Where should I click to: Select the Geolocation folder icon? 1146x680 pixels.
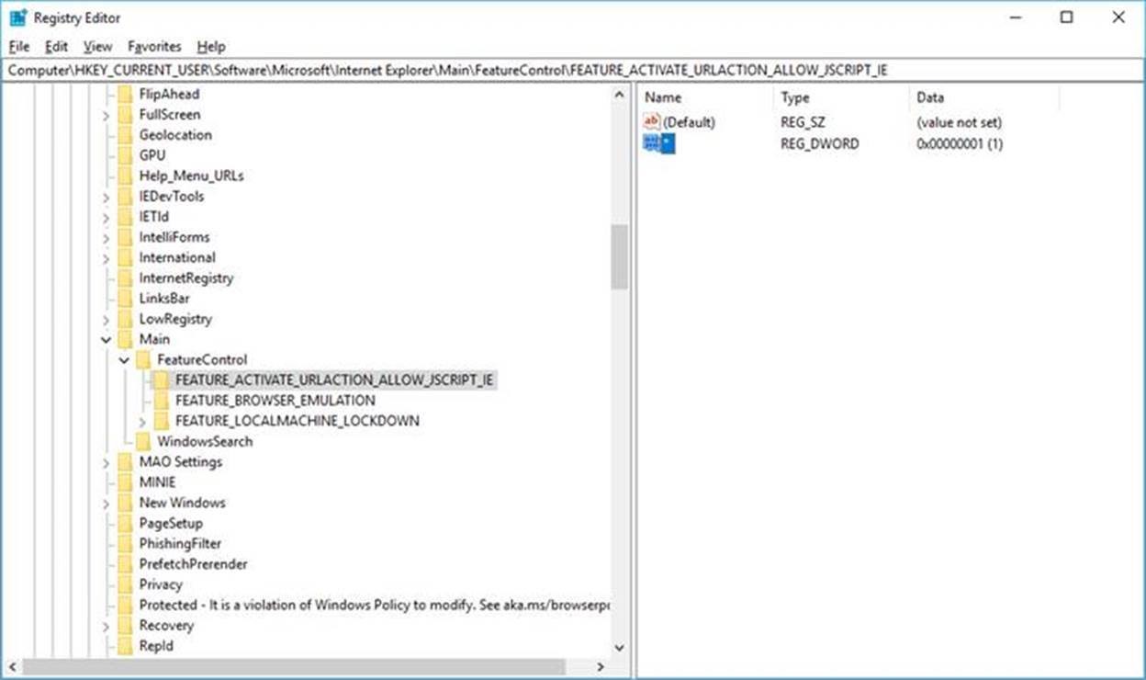coord(125,134)
